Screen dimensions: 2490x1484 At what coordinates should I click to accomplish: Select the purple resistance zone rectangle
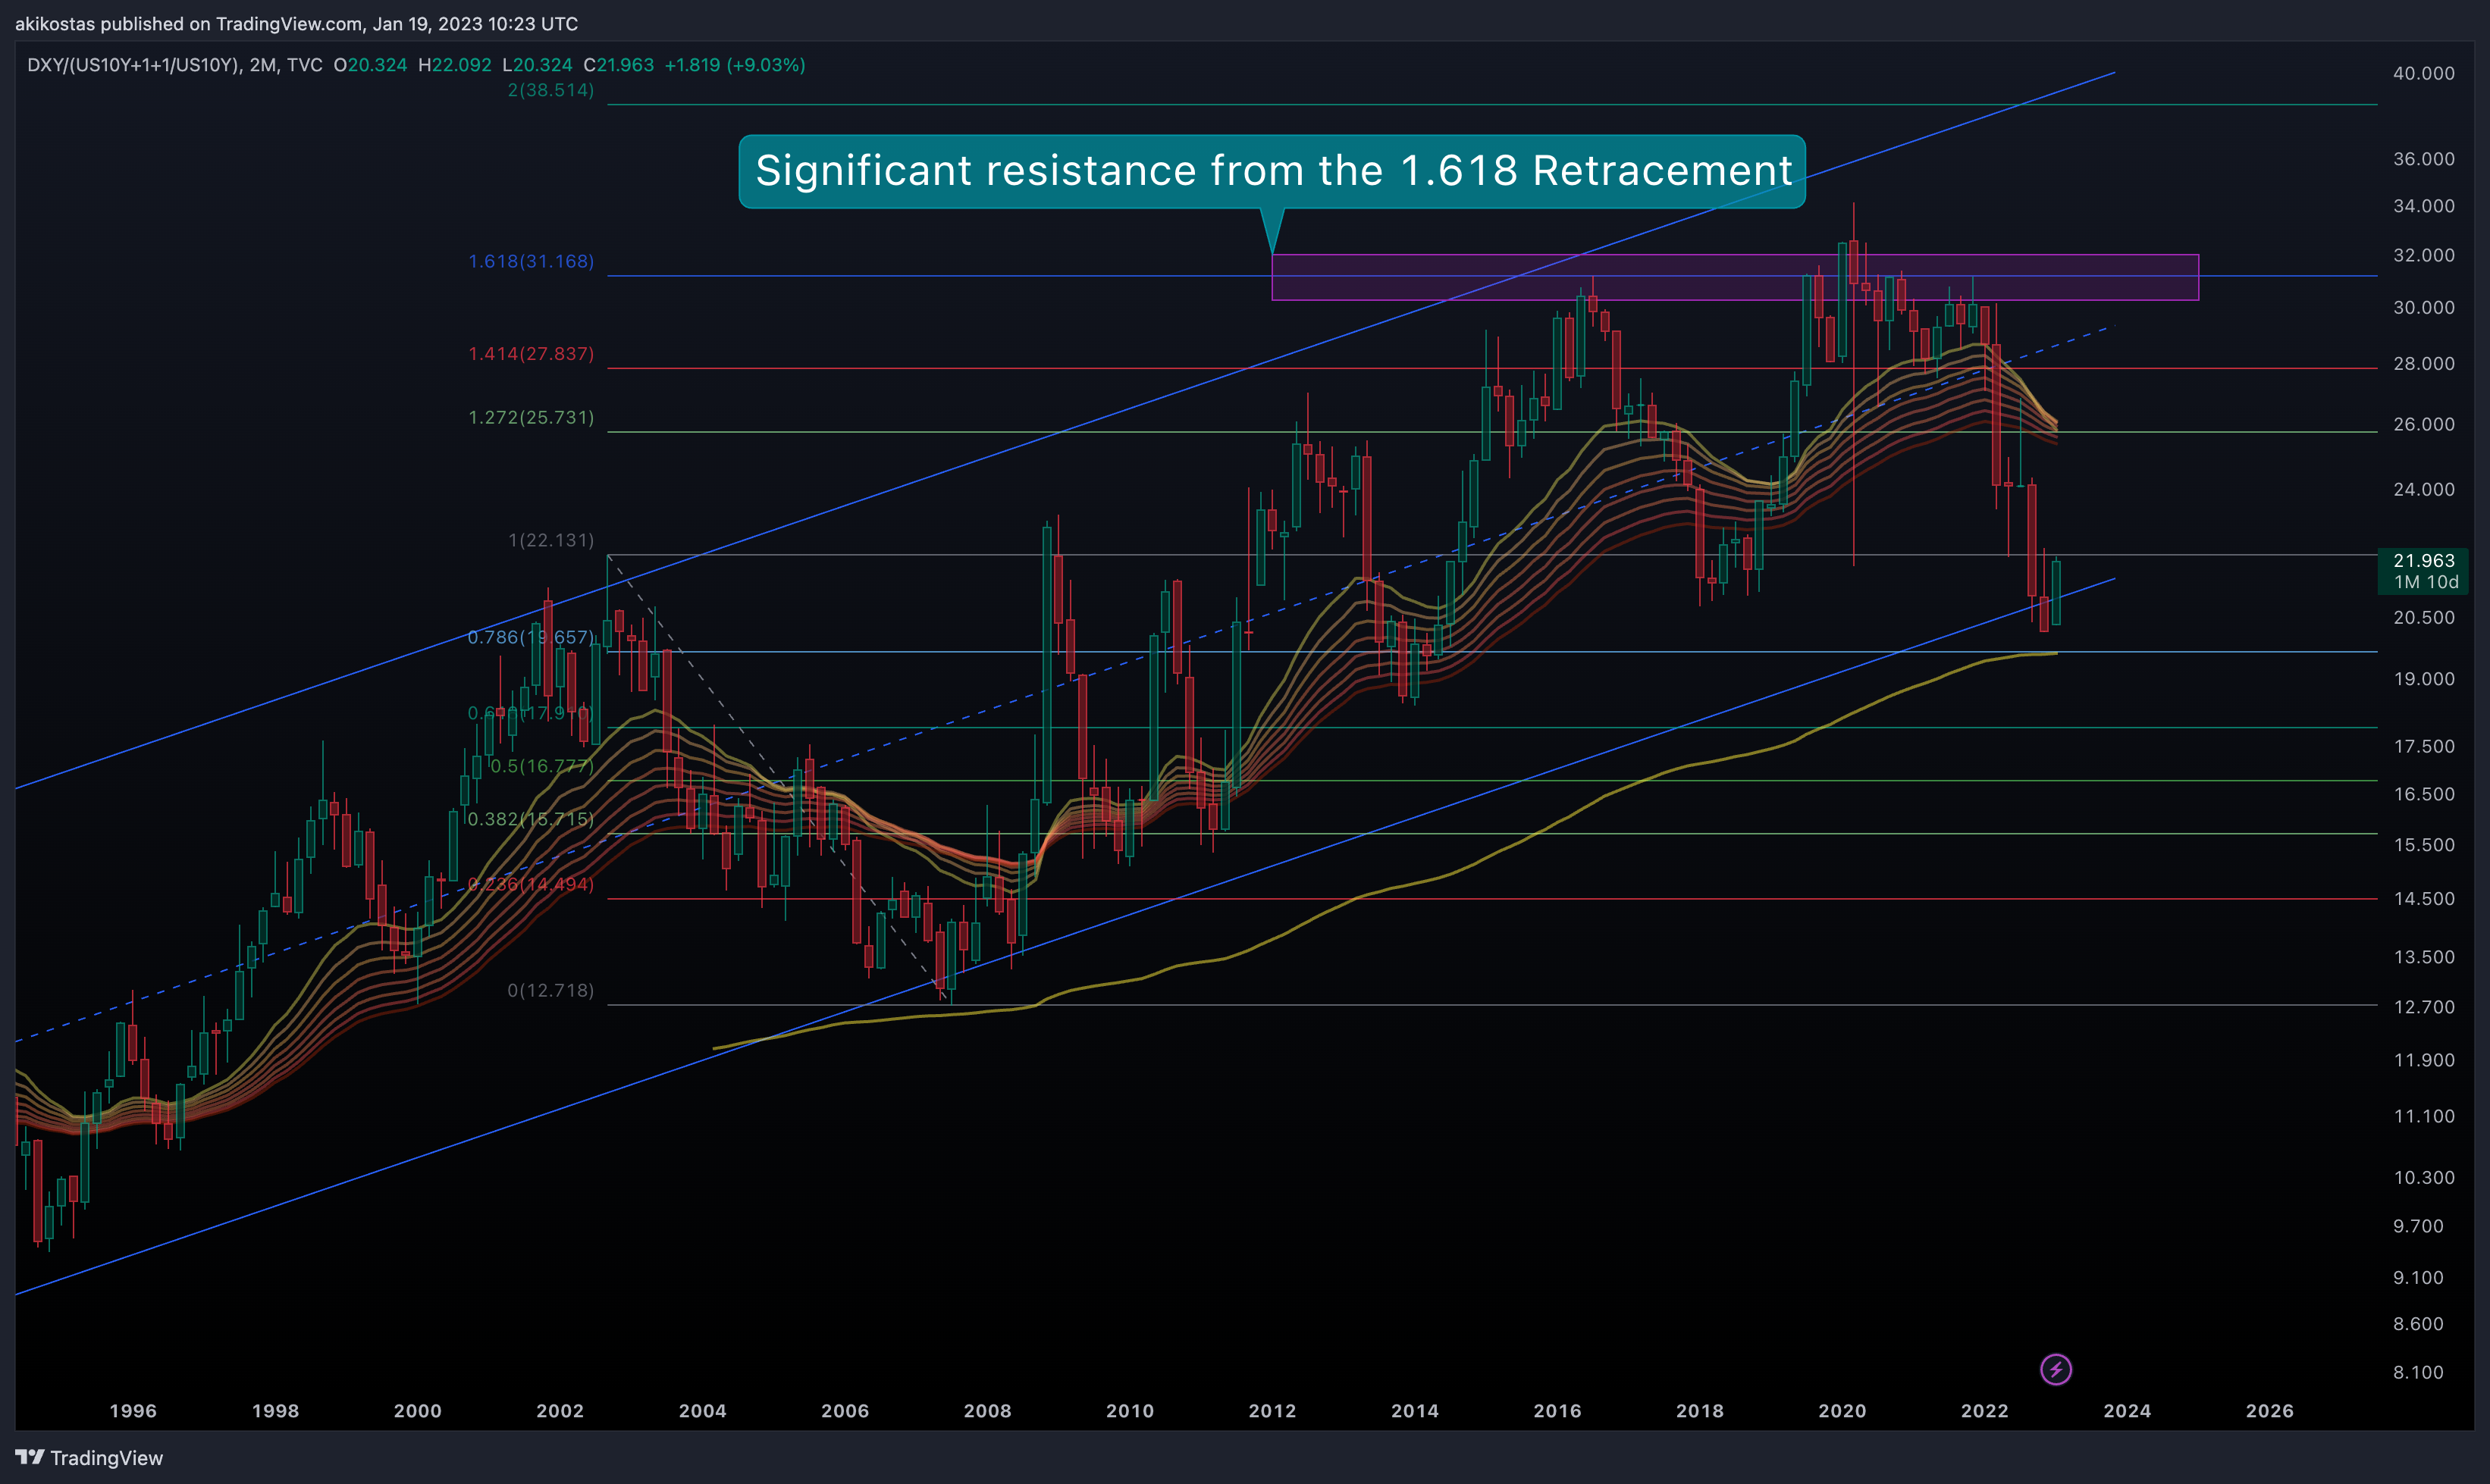[1735, 277]
